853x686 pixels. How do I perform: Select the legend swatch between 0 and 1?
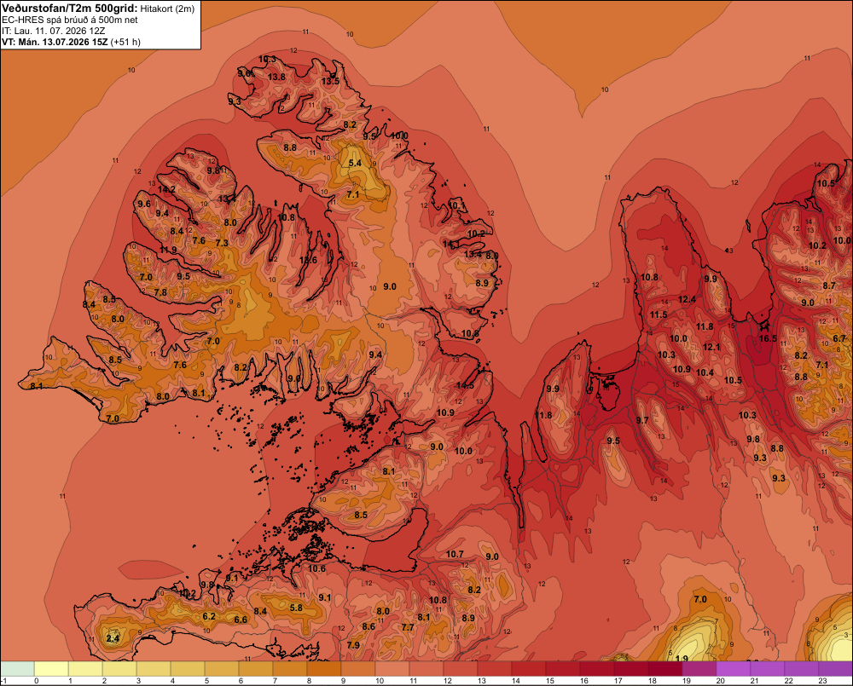point(51,669)
